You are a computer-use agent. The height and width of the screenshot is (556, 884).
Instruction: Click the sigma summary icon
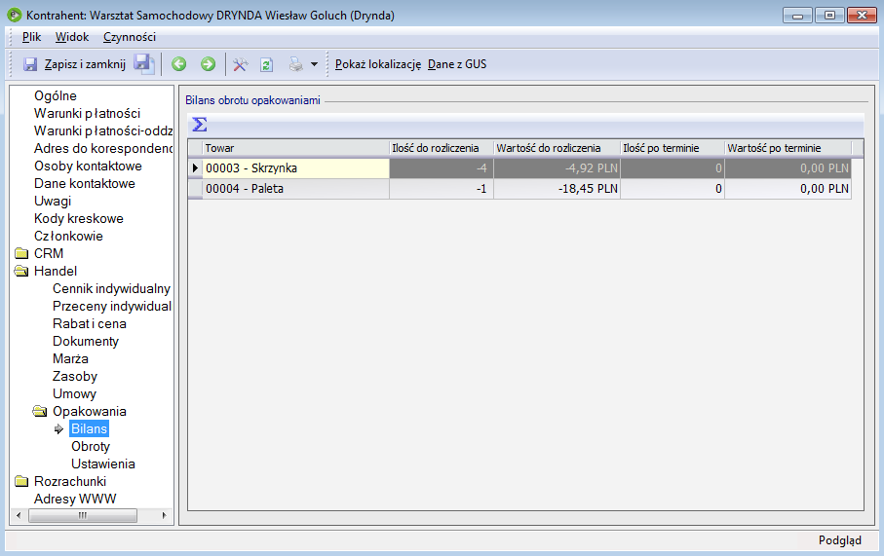tap(200, 124)
